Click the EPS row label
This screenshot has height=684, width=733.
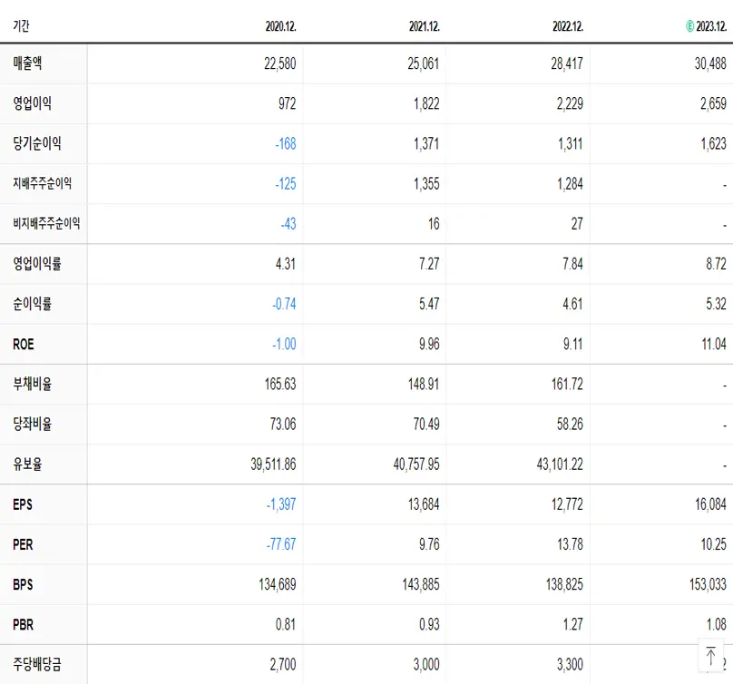click(23, 504)
